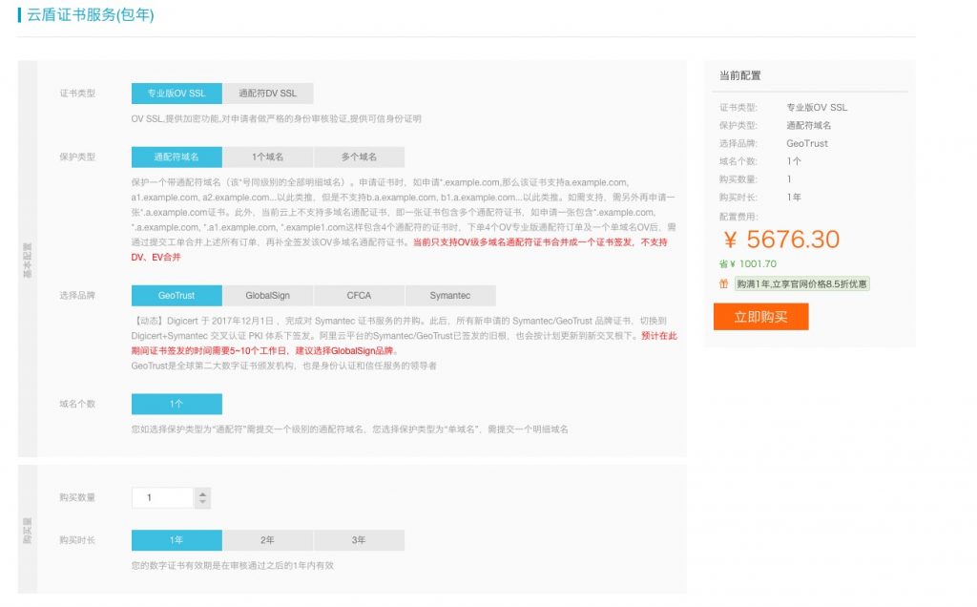Click the 基本配置 vertical section label
This screenshot has height=607, width=977.
point(28,258)
